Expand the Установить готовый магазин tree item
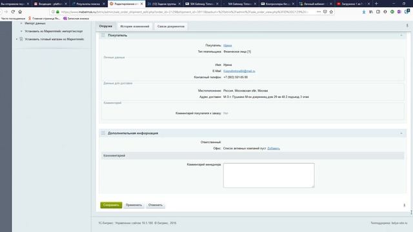Image resolution: width=413 pixels, height=232 pixels. tap(17, 39)
